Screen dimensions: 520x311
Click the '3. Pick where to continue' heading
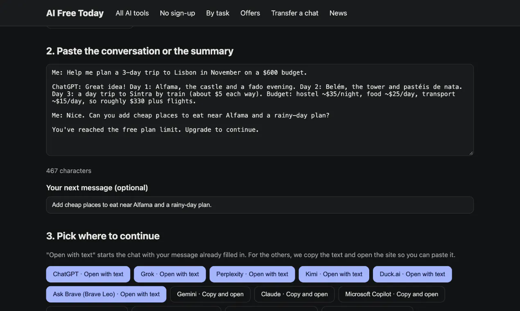point(103,236)
